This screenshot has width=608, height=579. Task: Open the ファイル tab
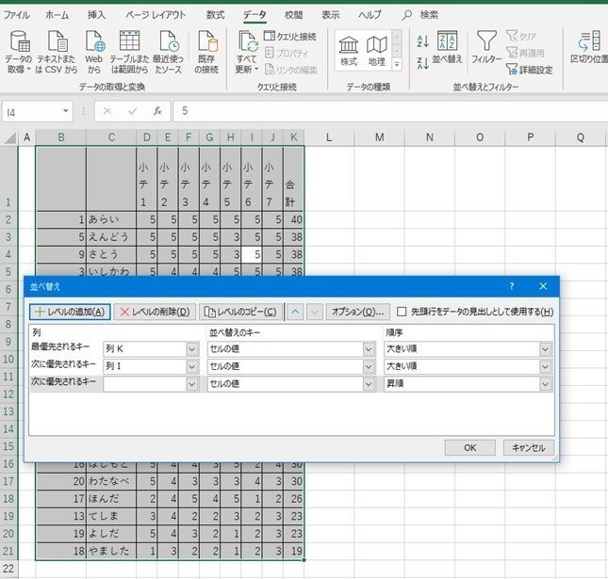pyautogui.click(x=16, y=15)
